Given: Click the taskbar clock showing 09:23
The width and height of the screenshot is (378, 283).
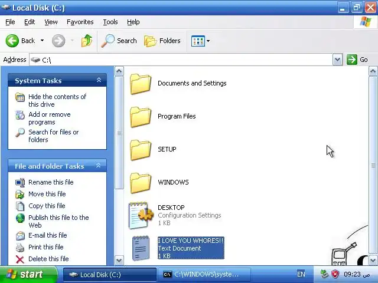Looking at the screenshot, I should pos(353,274).
